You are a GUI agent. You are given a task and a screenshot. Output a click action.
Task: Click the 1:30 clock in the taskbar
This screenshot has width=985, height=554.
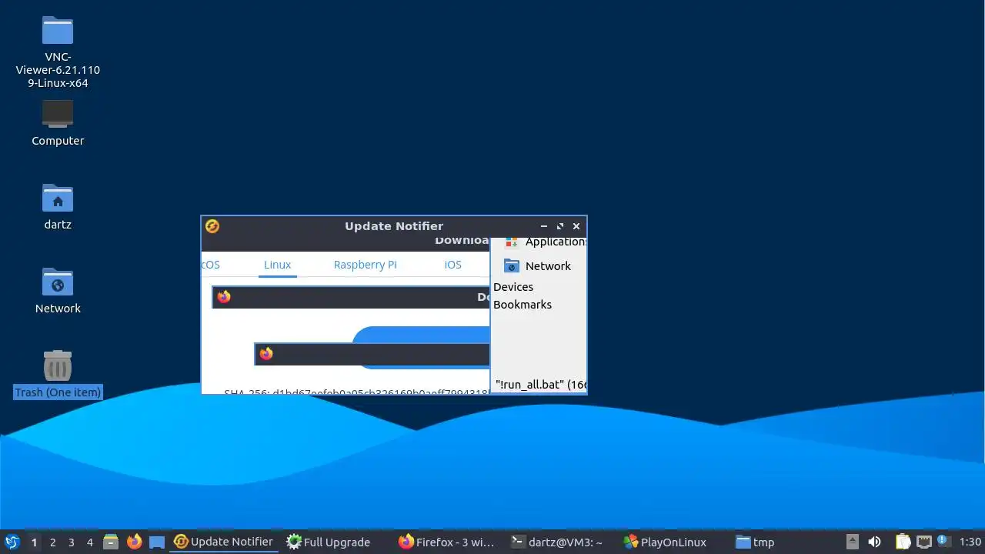(970, 542)
